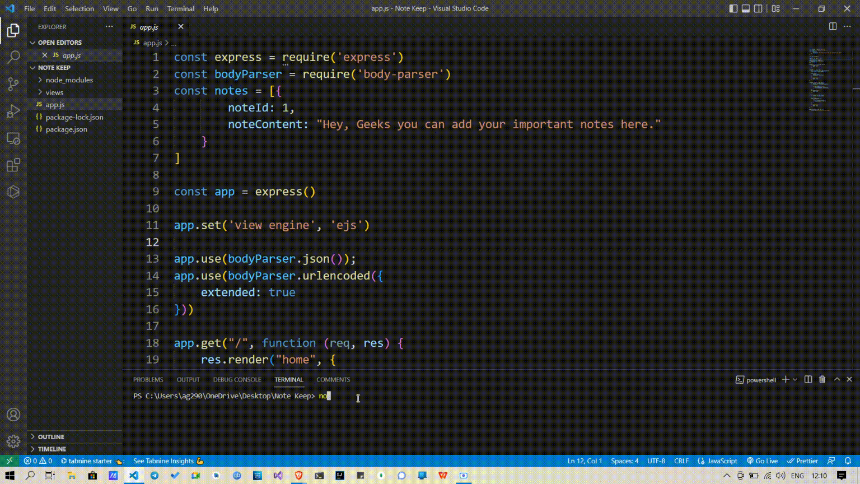
Task: Click Go Live in status bar
Action: coord(762,461)
